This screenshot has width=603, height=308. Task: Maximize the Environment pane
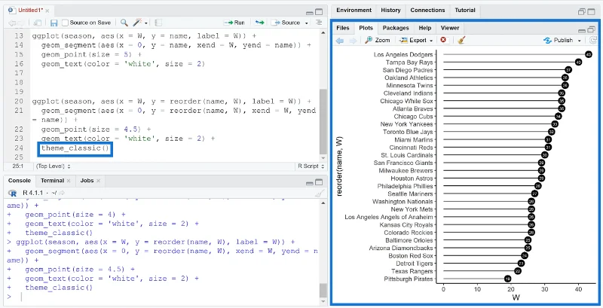592,11
